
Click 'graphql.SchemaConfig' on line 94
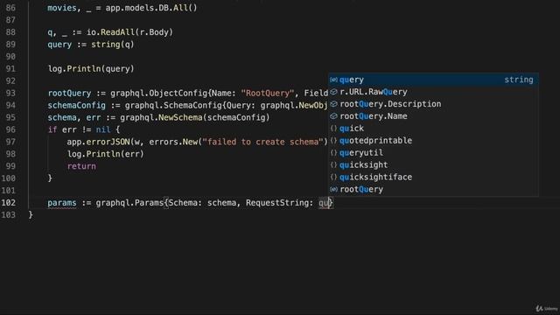click(173, 105)
